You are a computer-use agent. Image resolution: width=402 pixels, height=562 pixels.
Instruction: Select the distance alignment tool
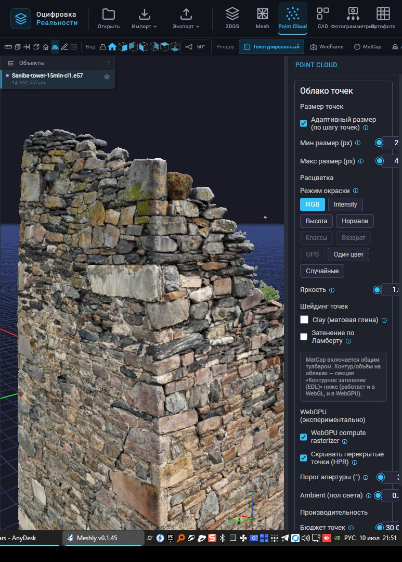coord(27,47)
